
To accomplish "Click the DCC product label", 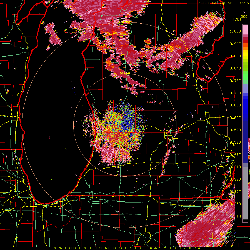I will tap(244, 17).
